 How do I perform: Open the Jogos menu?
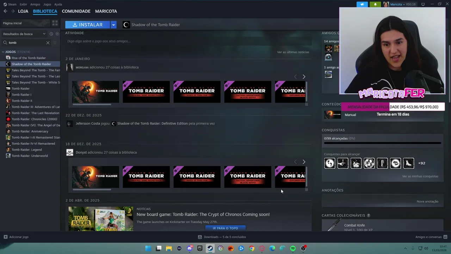[x=47, y=4]
